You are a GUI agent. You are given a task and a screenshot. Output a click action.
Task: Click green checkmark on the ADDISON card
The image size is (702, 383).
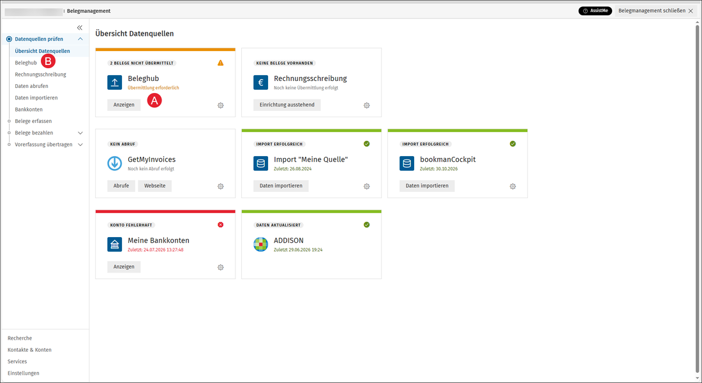pos(367,225)
